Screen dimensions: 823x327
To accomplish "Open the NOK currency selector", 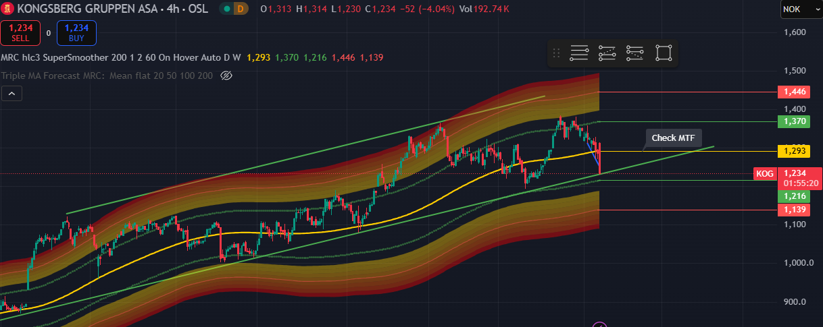I will (800, 9).
